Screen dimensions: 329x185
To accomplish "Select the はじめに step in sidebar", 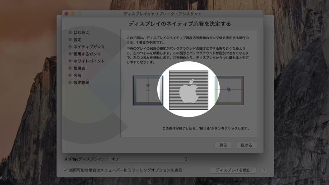I will [79, 32].
